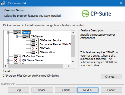
Task: Open the CP-Server feature install-state icon dropdown
Action: 26,36
